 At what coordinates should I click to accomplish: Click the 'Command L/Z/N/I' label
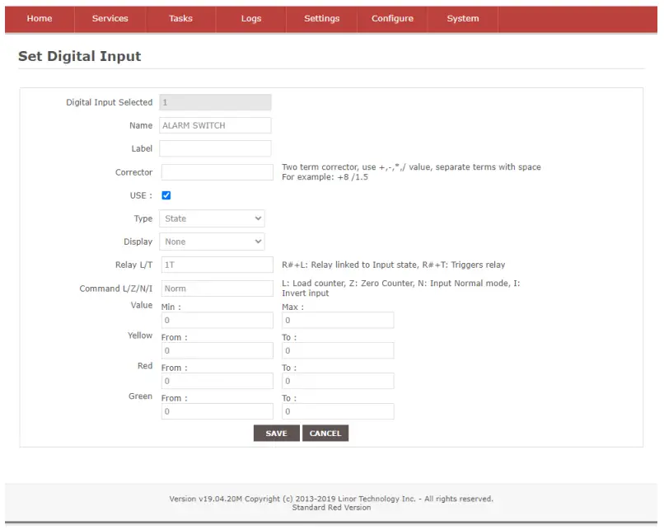click(116, 288)
